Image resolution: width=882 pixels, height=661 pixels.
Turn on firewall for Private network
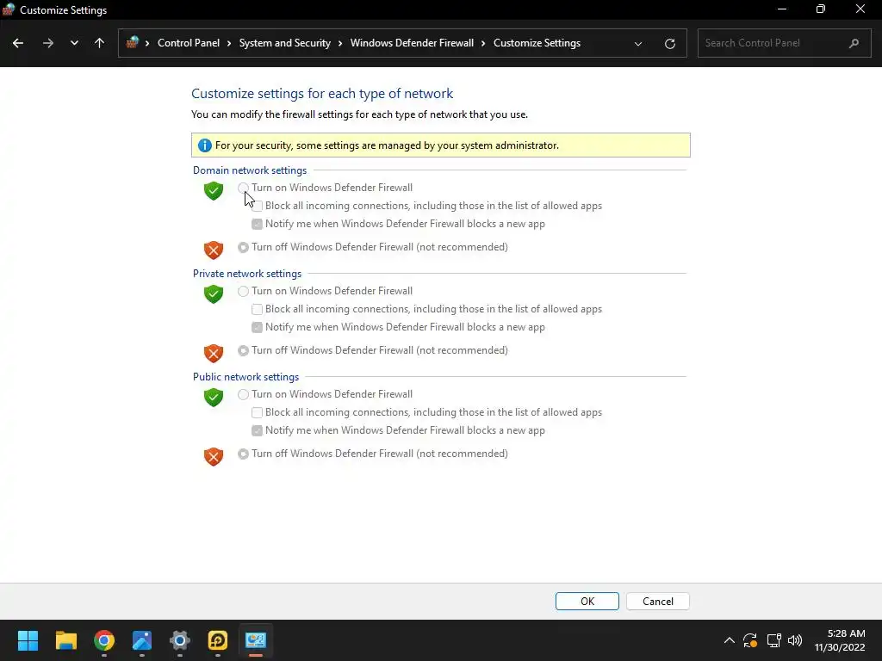tap(243, 291)
